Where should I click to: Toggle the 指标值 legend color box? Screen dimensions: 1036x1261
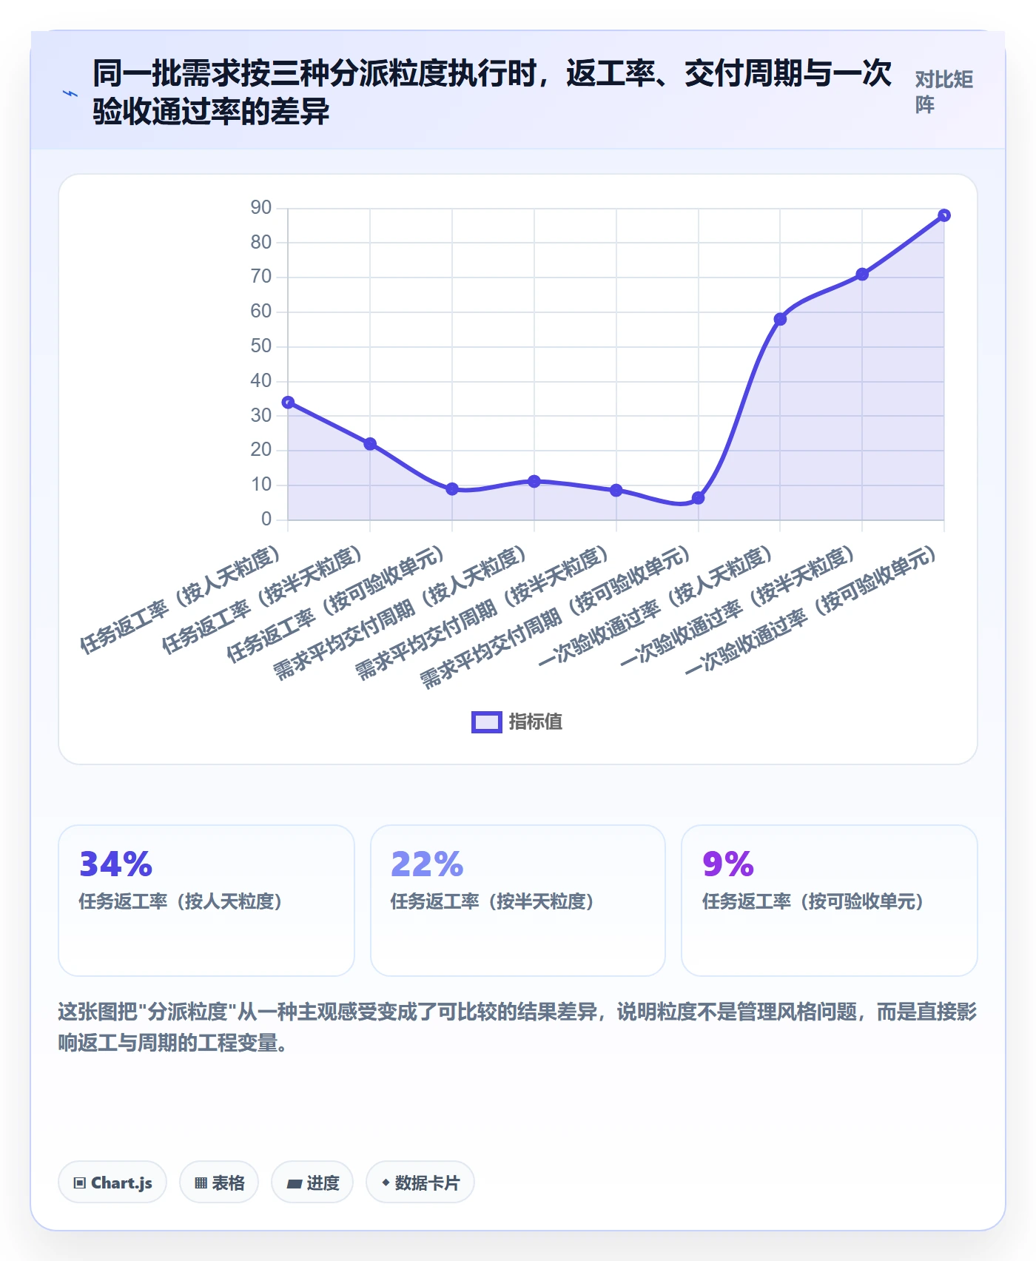pos(487,722)
